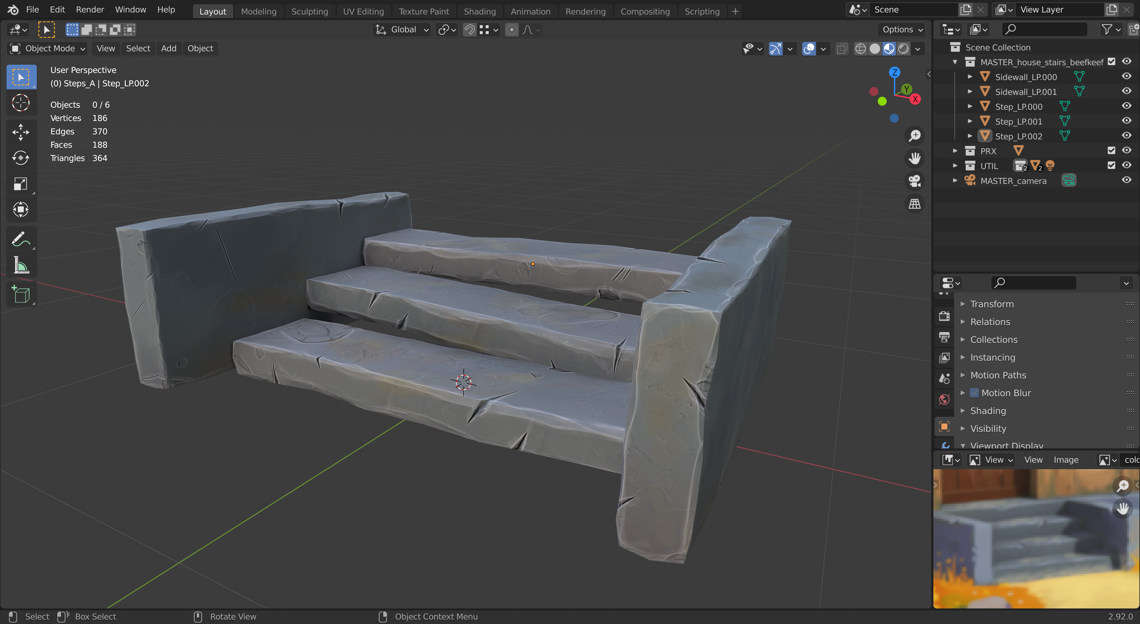Hide Sidewall_LP.000 with eye icon
The image size is (1140, 624).
tap(1126, 77)
